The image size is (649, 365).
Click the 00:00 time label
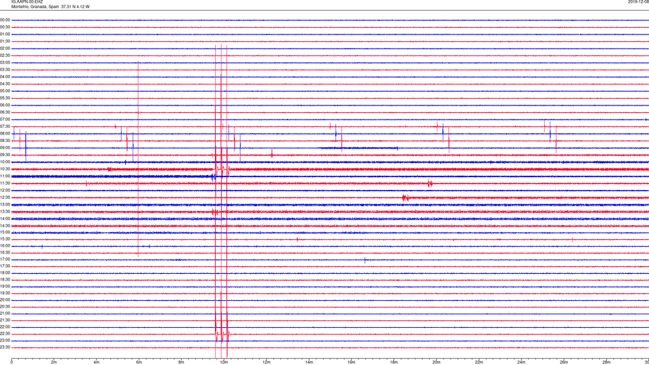click(x=5, y=20)
